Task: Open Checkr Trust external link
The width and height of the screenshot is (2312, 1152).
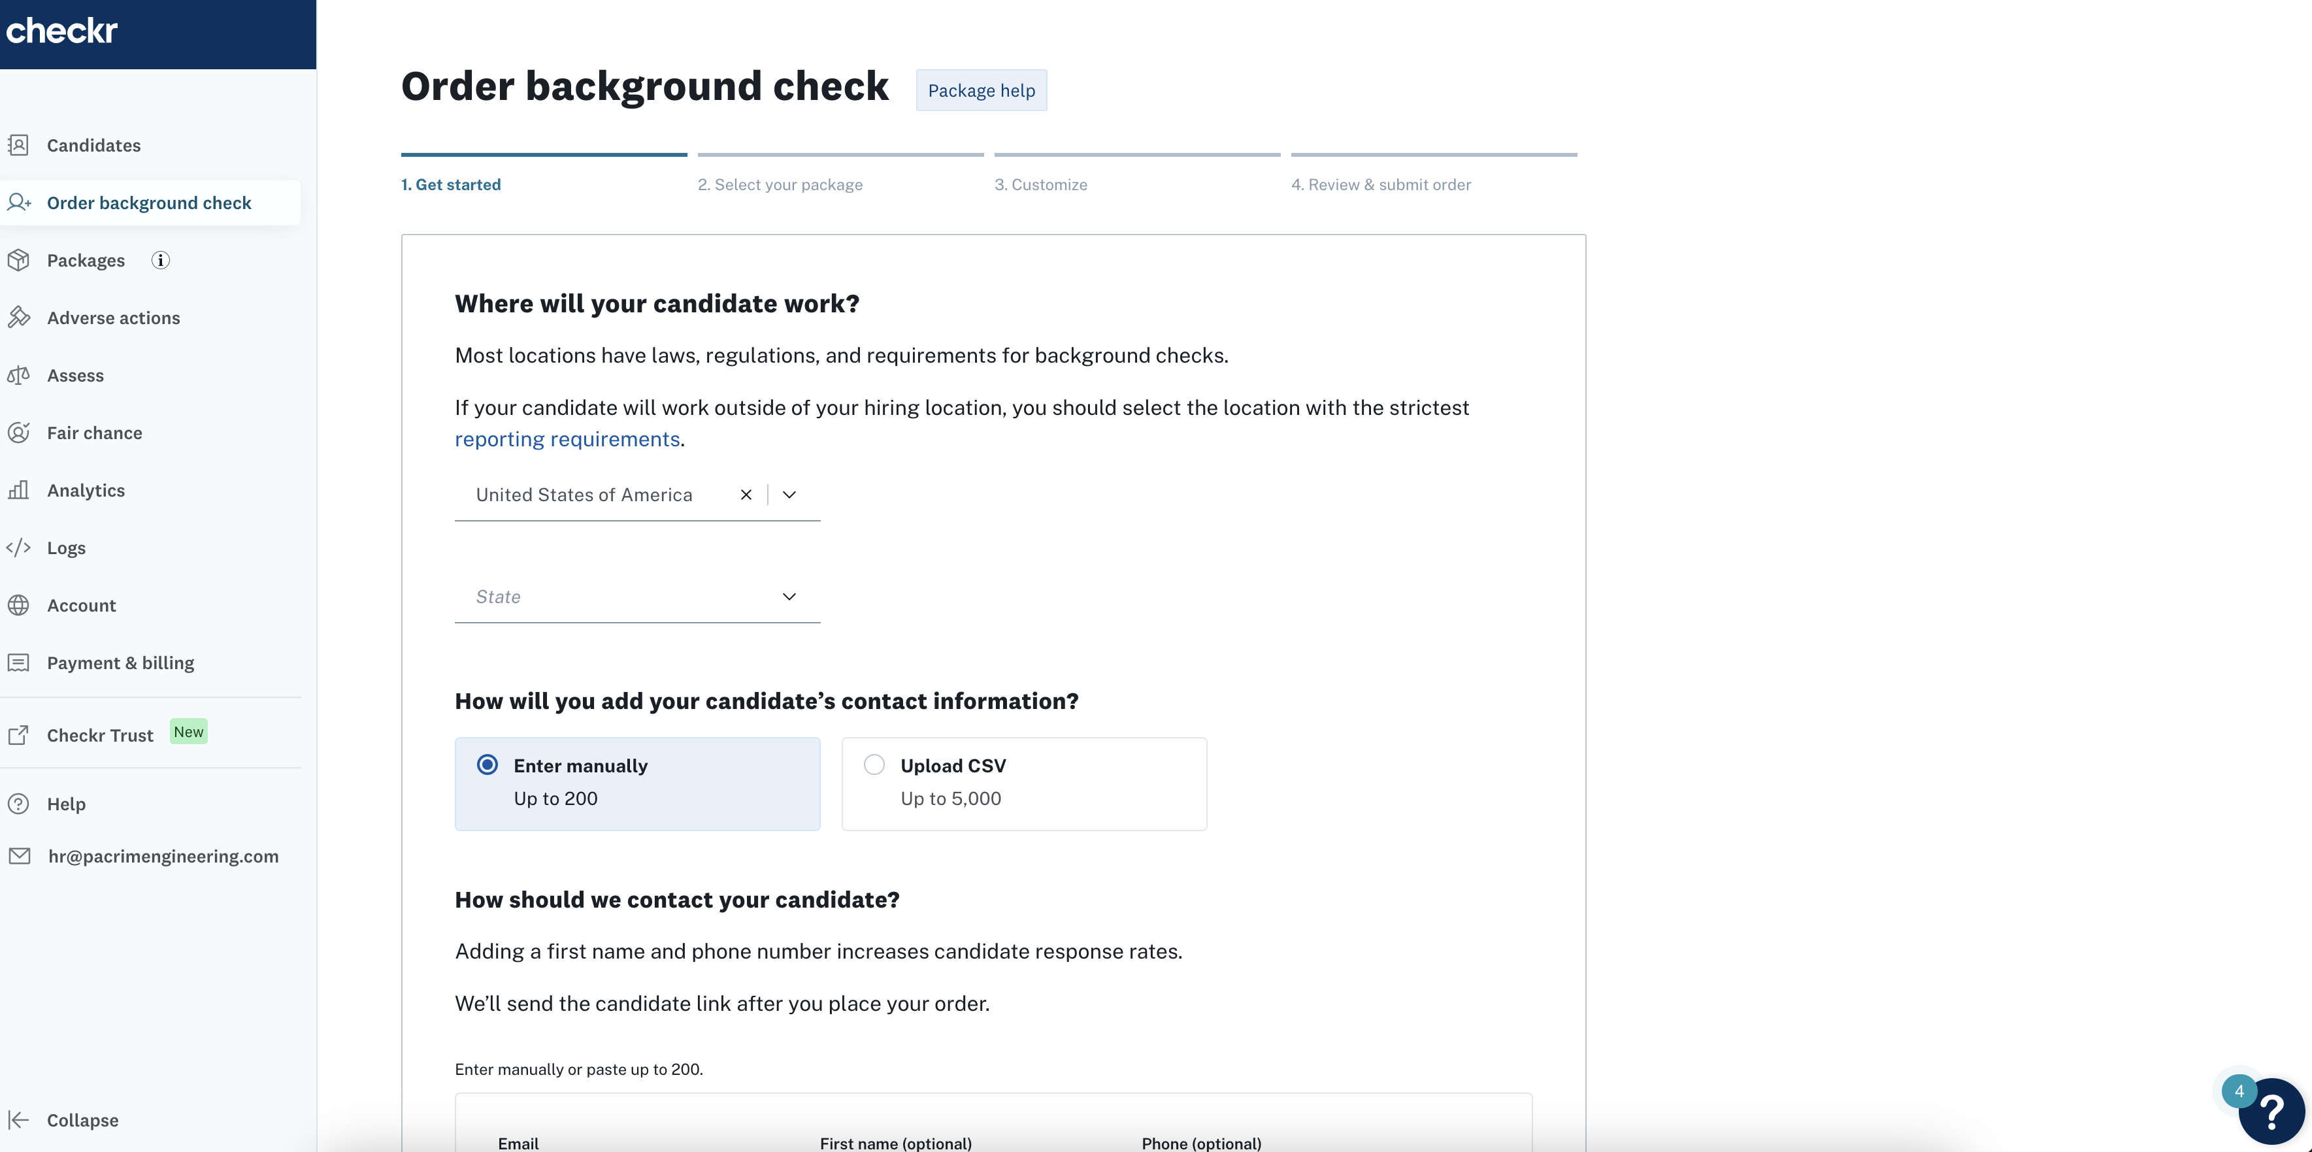Action: (x=99, y=735)
